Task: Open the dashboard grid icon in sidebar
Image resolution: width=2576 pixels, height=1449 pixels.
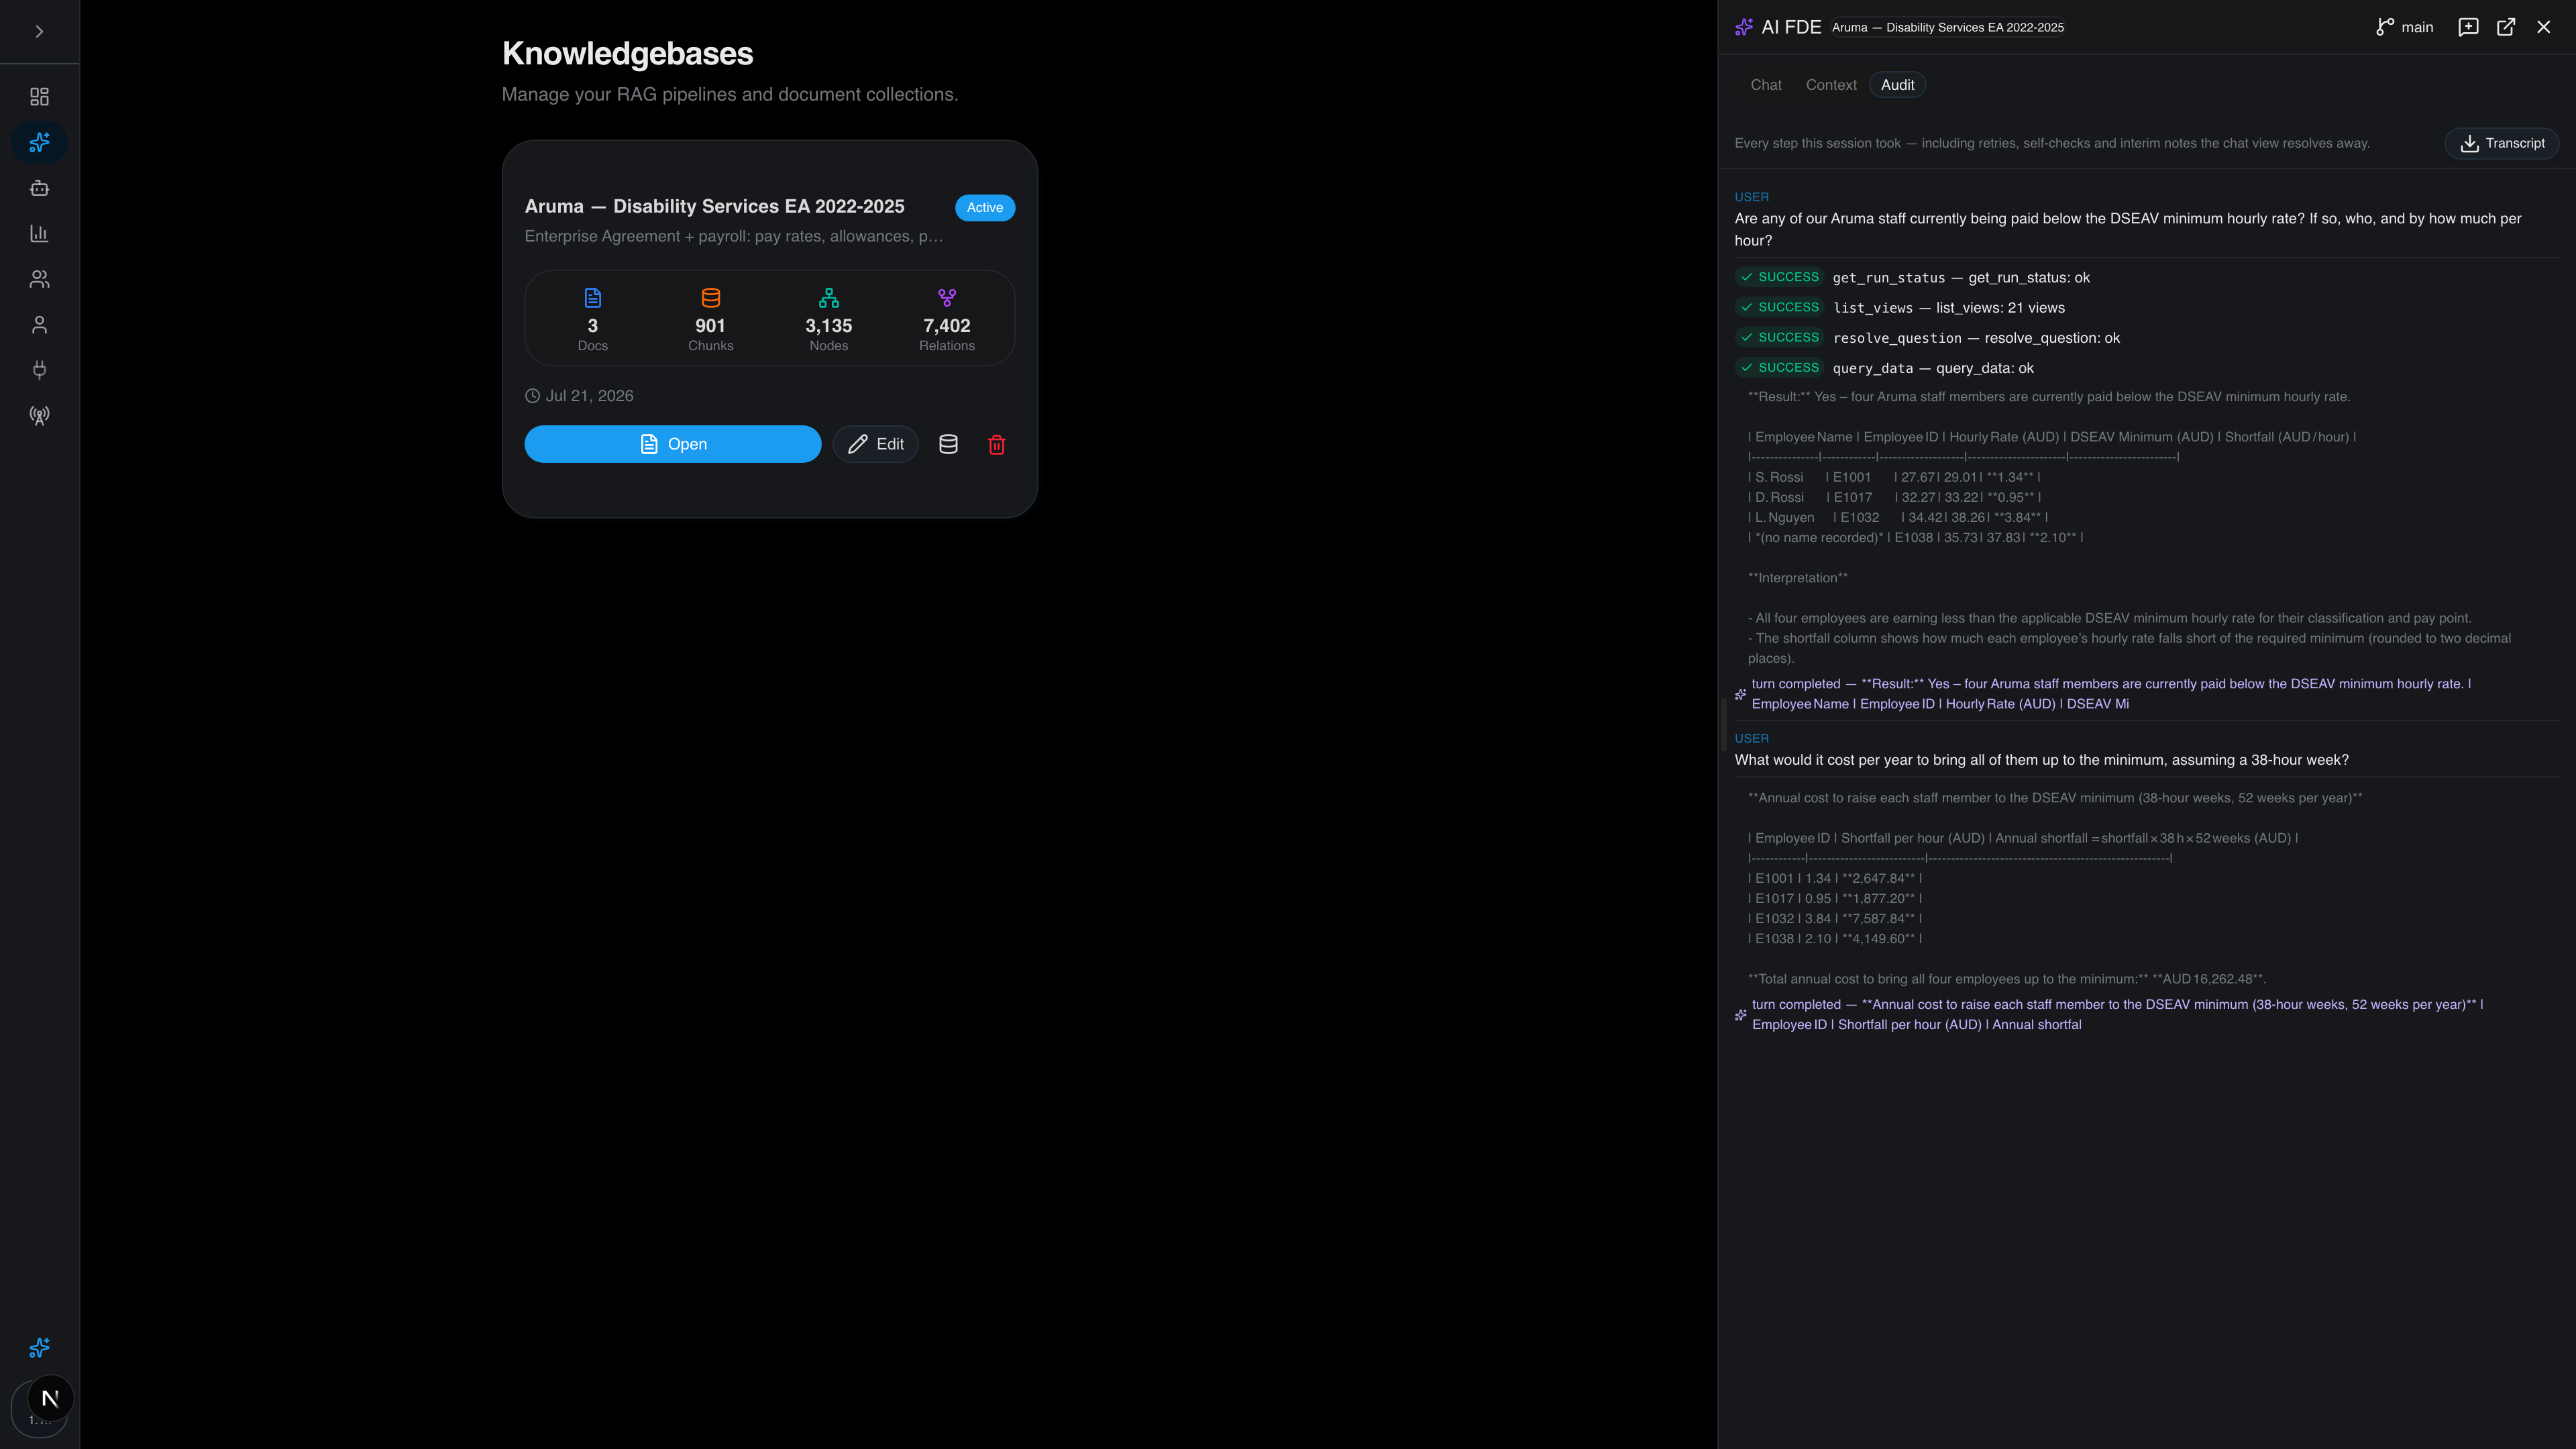Action: (39, 96)
